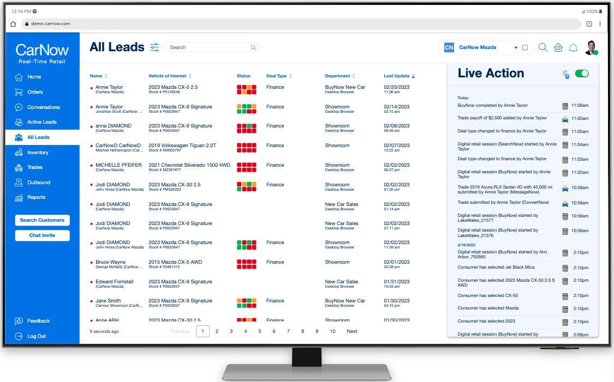614x382 pixels.
Task: Go to page 5 of leads
Action: 260,331
